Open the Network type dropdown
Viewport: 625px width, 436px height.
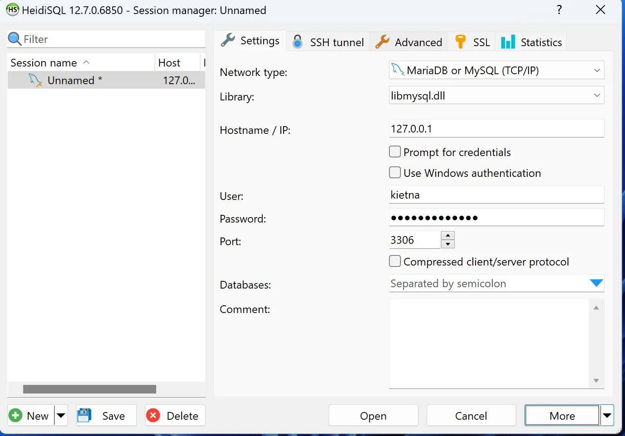[597, 70]
